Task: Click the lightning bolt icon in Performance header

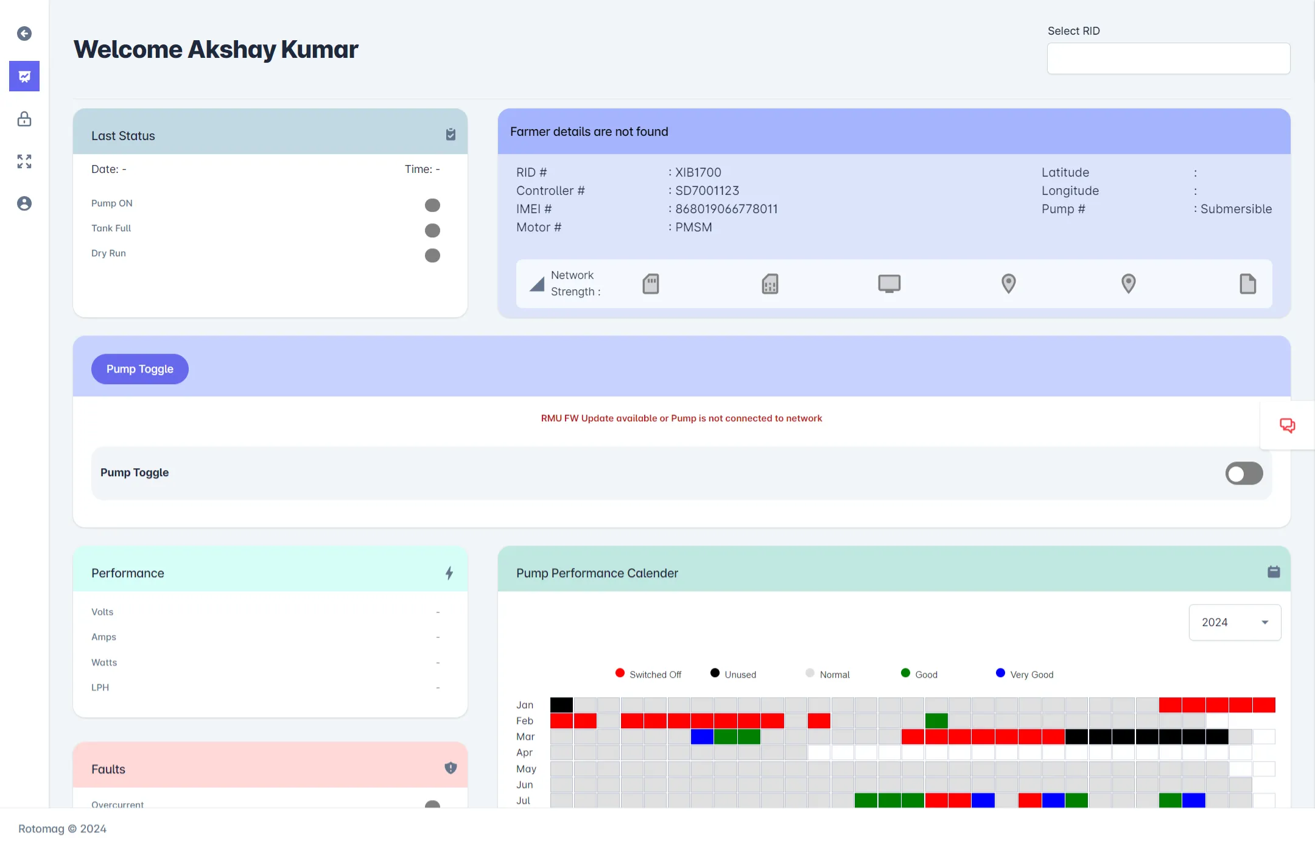Action: click(449, 573)
